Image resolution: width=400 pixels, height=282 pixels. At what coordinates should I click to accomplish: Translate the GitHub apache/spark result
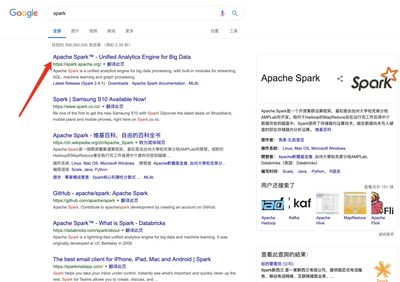point(130,201)
